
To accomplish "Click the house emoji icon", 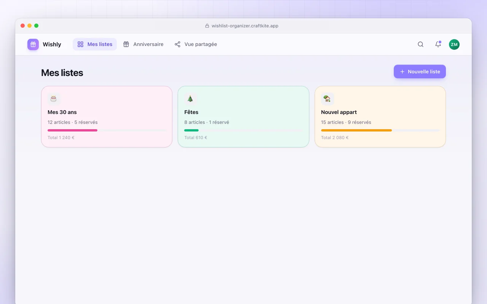I will pos(327,99).
